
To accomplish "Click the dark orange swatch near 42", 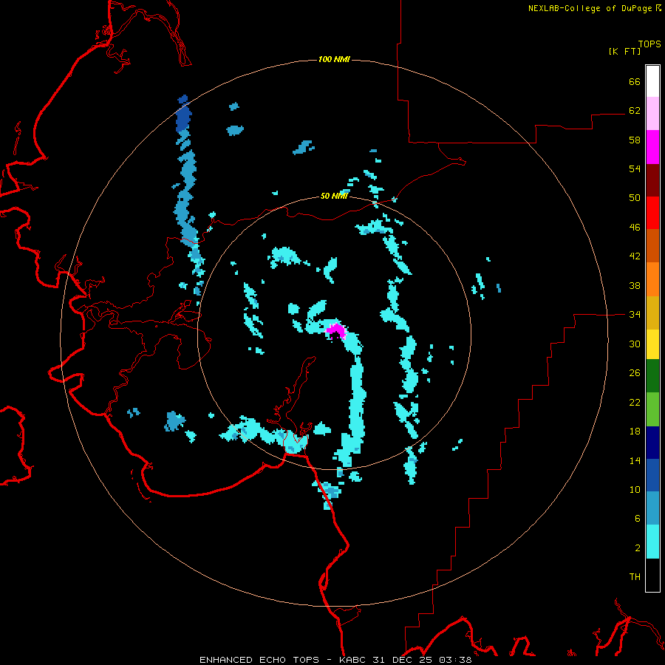I will click(652, 246).
